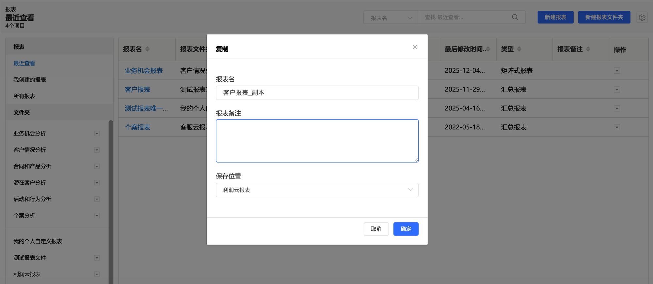Open the 报表名 search filter dropdown
This screenshot has width=653, height=284.
390,18
